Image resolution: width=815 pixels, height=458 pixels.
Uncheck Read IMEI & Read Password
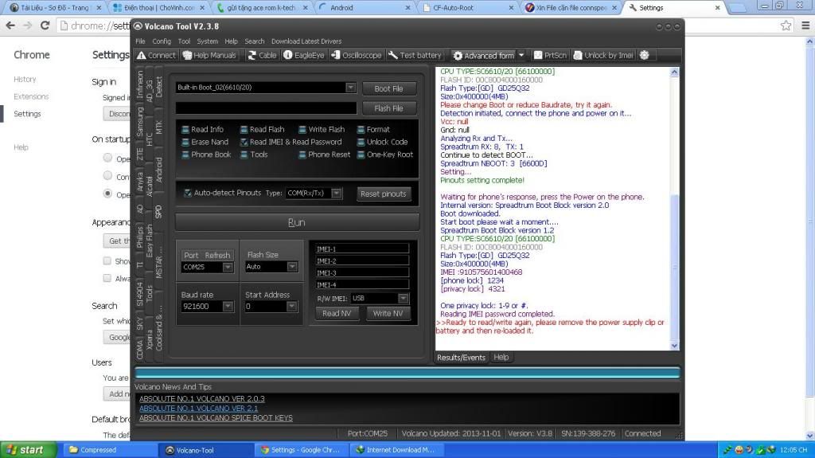point(244,142)
